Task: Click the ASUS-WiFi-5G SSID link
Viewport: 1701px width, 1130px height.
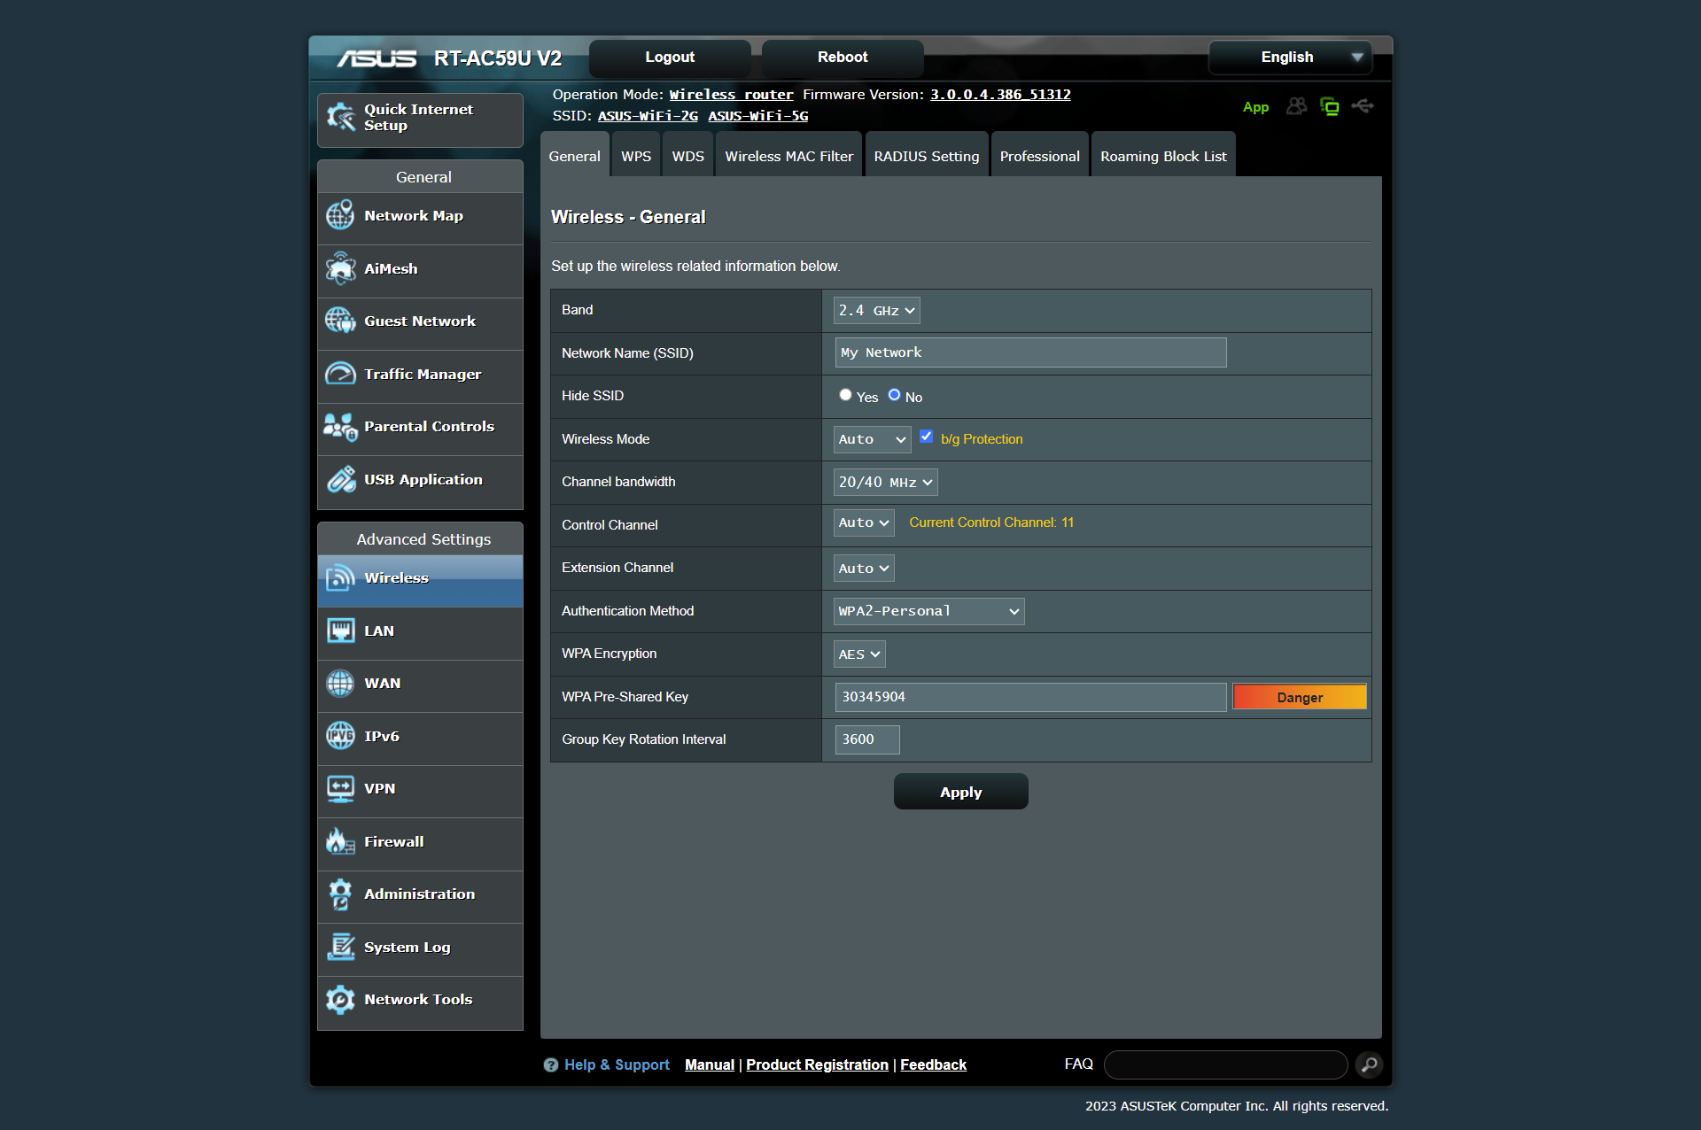Action: click(x=757, y=115)
